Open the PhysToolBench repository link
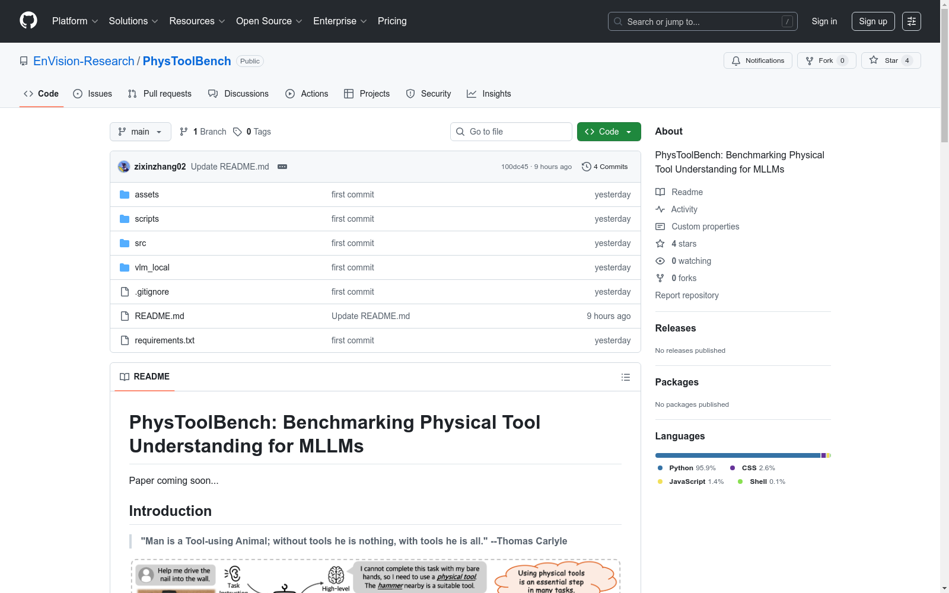The height and width of the screenshot is (593, 949). pos(187,61)
